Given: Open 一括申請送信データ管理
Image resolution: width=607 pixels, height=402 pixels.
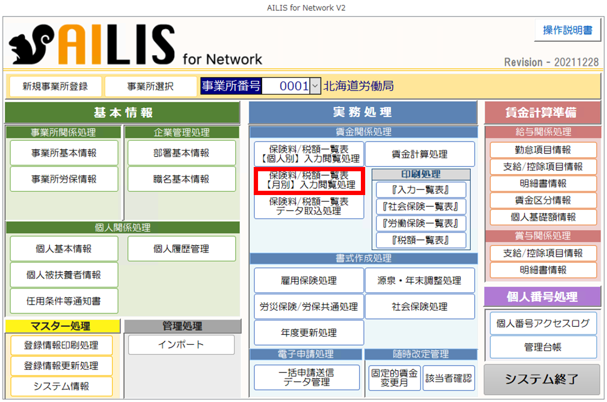Looking at the screenshot, I should click(x=307, y=377).
